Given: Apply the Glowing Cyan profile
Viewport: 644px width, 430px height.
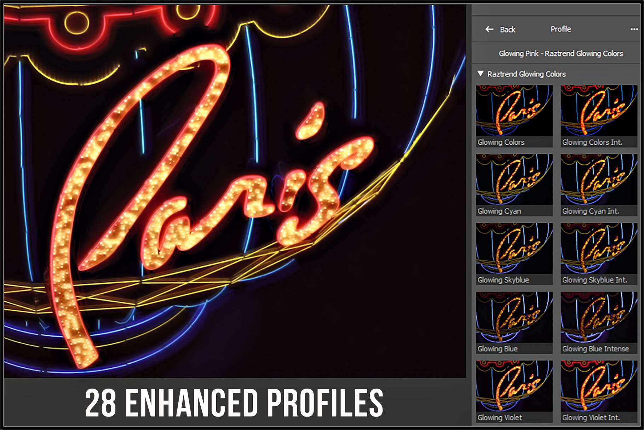Looking at the screenshot, I should pos(514,185).
